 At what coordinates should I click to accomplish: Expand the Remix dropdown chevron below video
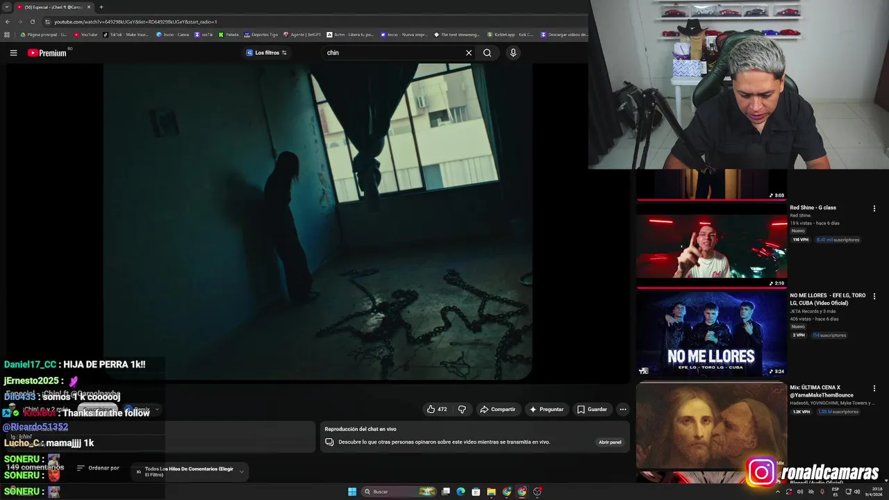point(157,410)
